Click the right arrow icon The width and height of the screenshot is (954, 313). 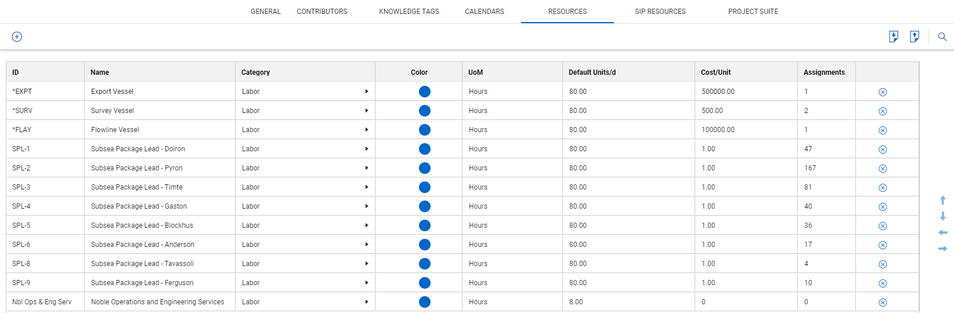[942, 249]
